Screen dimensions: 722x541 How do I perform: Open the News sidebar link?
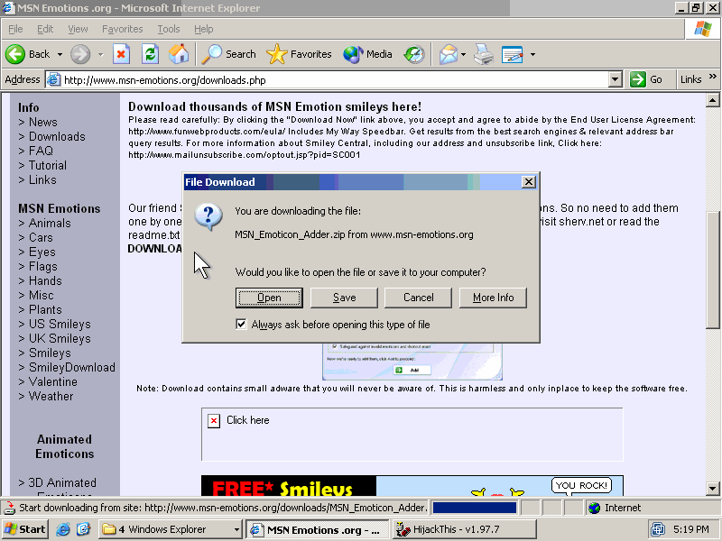click(43, 122)
